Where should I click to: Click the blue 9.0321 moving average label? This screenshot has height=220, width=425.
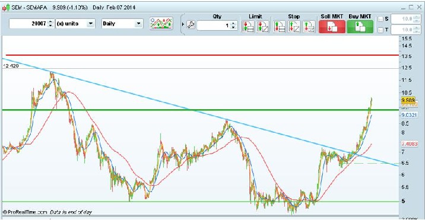coord(410,115)
